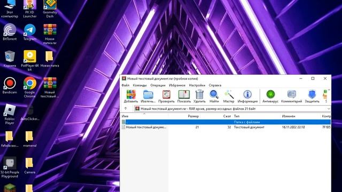Select the Новая папка.rar archive icon
Screen dimensions: 342x192
coord(50,34)
